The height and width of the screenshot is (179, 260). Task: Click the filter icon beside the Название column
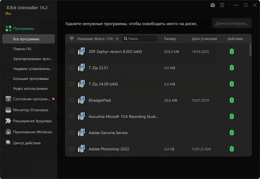(72, 39)
